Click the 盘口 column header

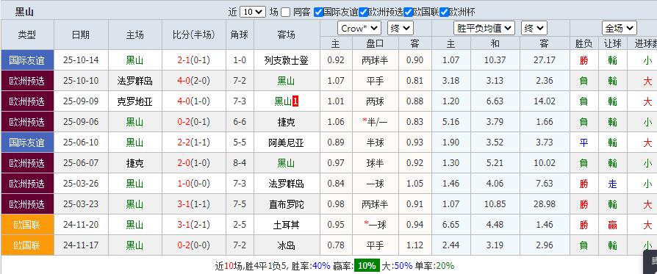click(375, 43)
